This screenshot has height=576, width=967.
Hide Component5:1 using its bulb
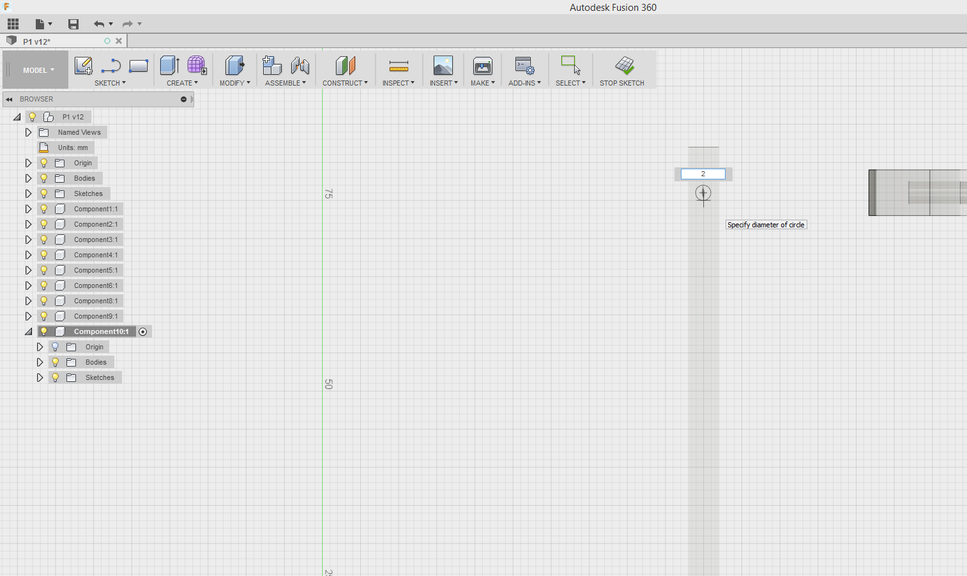click(x=44, y=270)
